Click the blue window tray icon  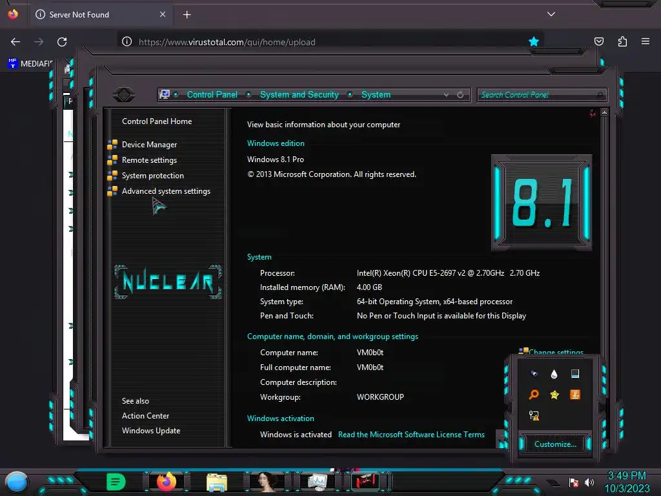[575, 373]
